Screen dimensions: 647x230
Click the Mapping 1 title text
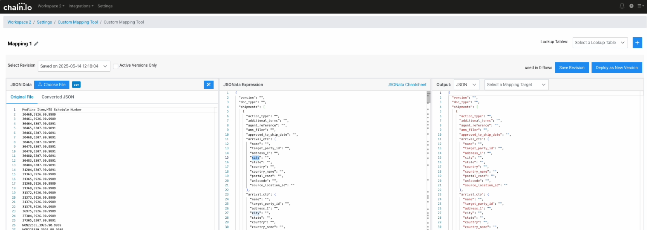point(20,44)
